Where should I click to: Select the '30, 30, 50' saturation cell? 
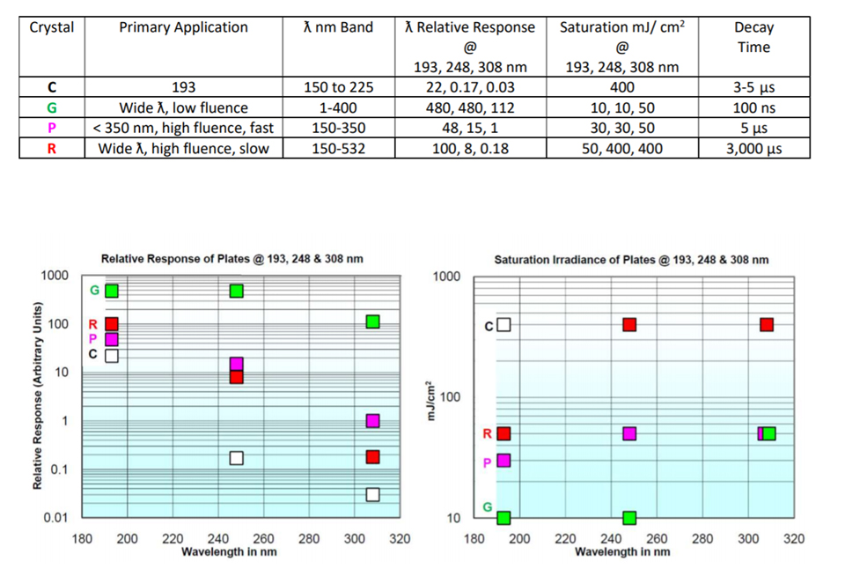(x=622, y=128)
